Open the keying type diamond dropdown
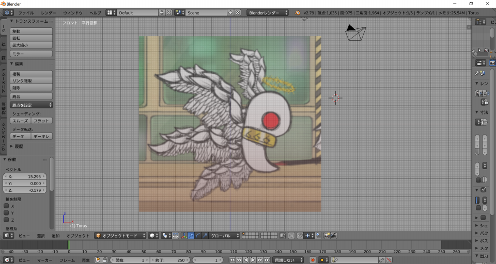This screenshot has height=264, width=496. pyautogui.click(x=324, y=260)
